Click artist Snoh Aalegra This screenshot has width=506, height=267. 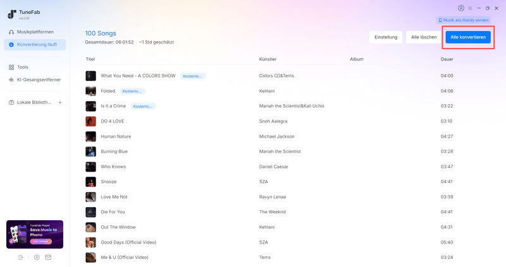coord(273,121)
